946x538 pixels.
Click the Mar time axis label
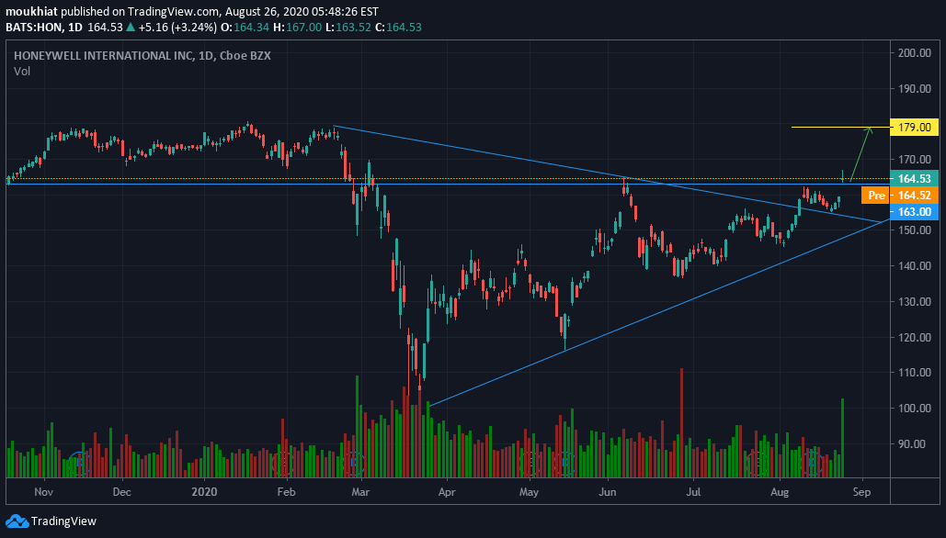click(360, 492)
